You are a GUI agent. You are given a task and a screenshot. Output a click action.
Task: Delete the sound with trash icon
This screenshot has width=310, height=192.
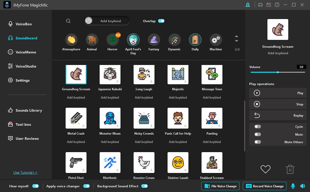click(290, 169)
